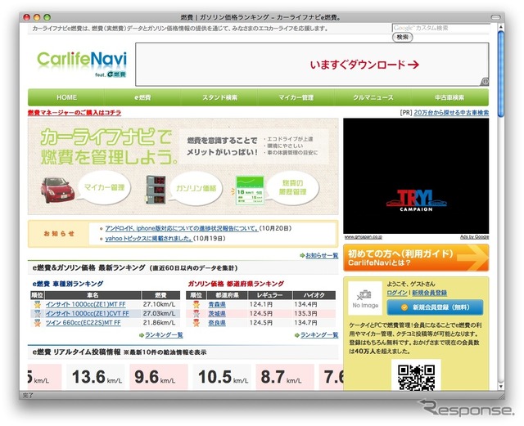Open the e燃費 navigation tab
The image size is (524, 426).
(142, 97)
